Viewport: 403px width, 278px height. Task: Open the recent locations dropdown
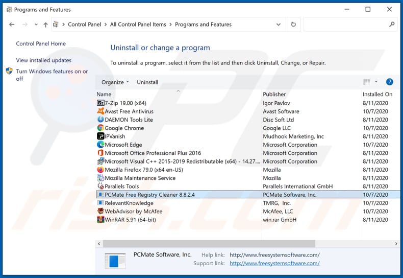[x=36, y=25]
